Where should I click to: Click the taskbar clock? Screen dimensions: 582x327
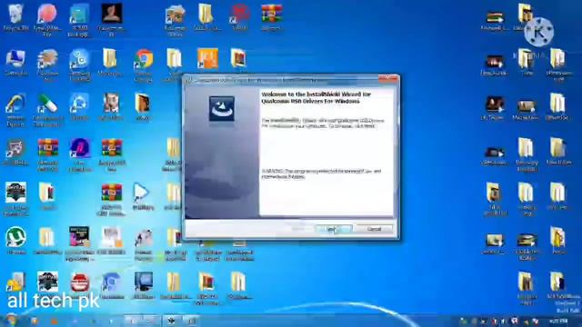pyautogui.click(x=558, y=321)
